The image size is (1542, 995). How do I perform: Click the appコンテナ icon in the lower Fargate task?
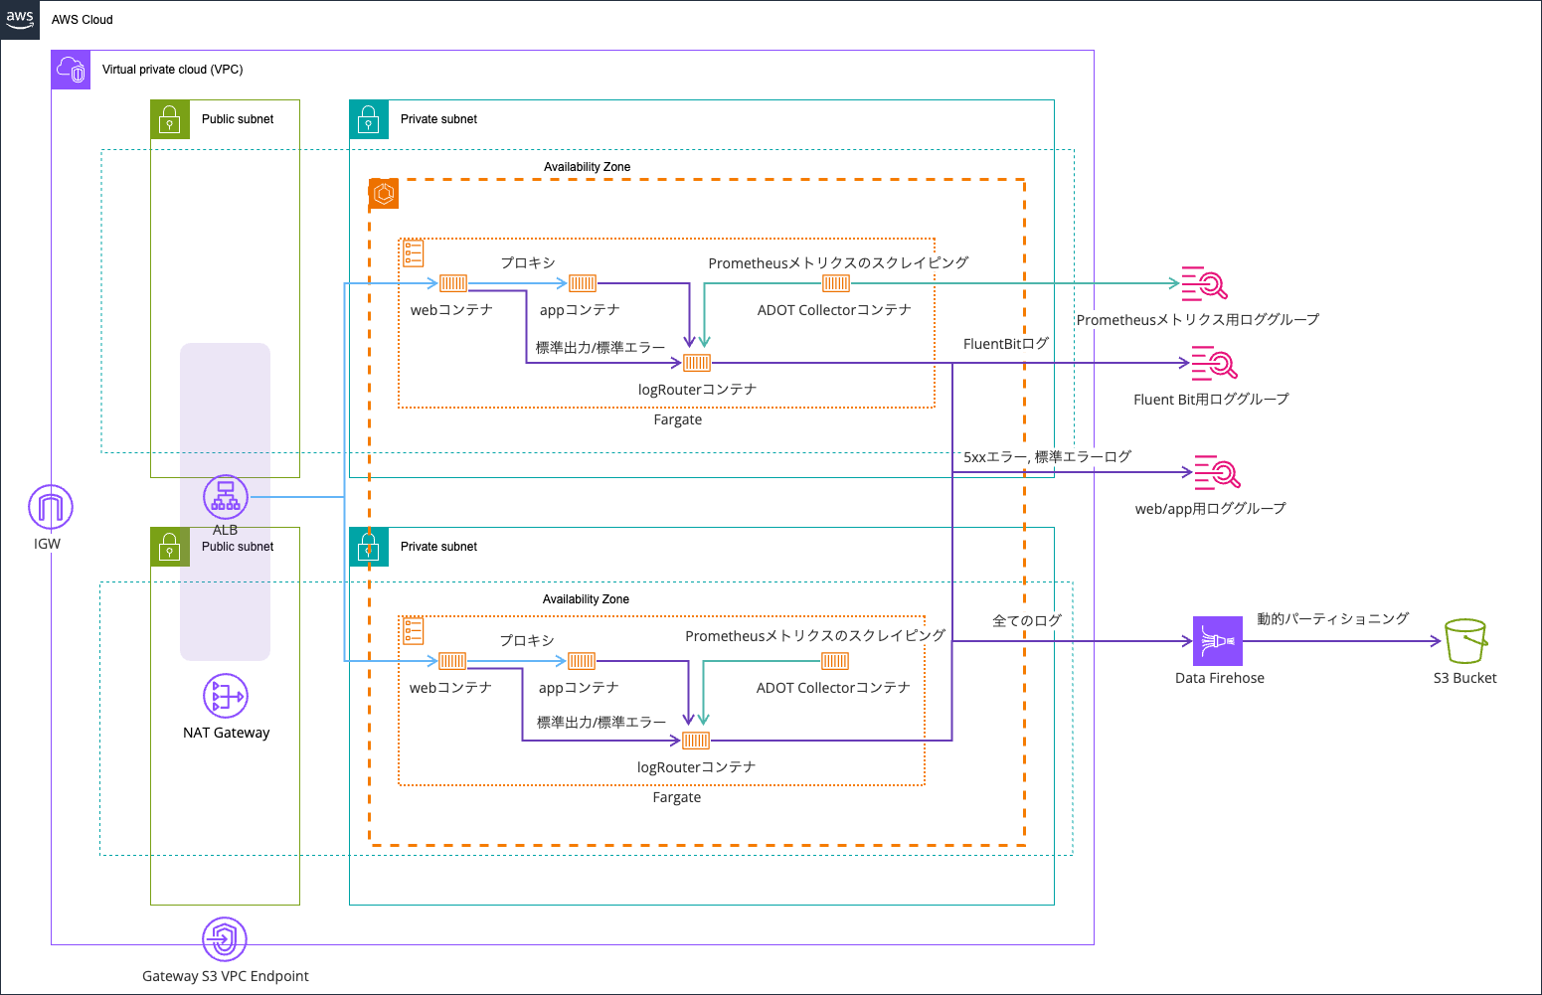(581, 660)
